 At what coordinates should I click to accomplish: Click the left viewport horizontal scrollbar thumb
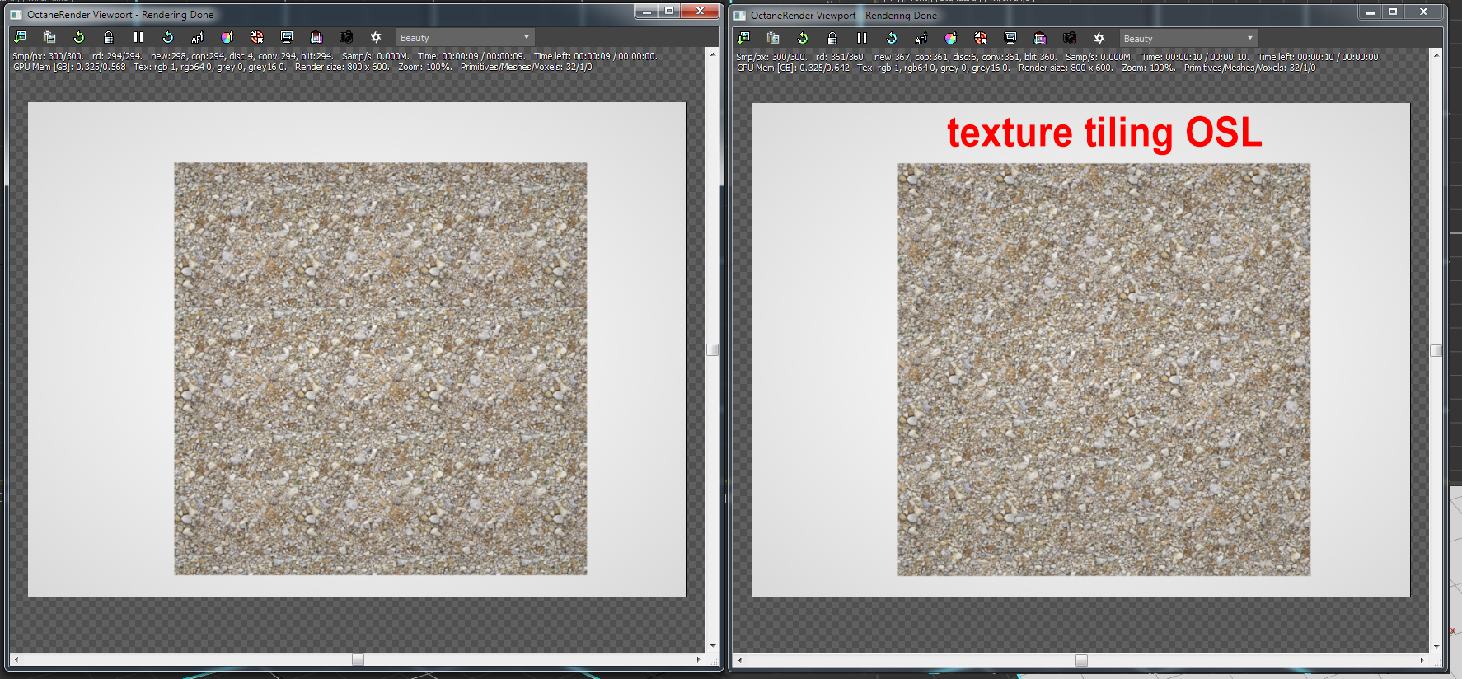coord(358,659)
